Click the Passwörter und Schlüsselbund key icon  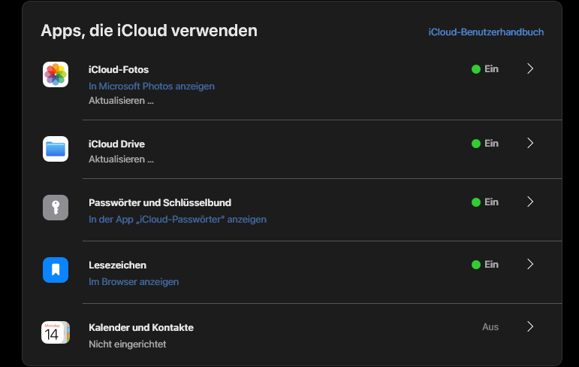click(56, 208)
